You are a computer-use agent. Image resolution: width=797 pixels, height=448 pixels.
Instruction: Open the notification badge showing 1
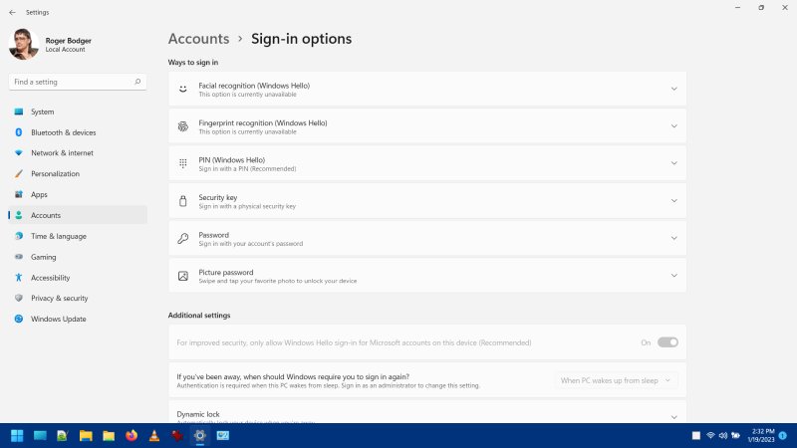783,436
